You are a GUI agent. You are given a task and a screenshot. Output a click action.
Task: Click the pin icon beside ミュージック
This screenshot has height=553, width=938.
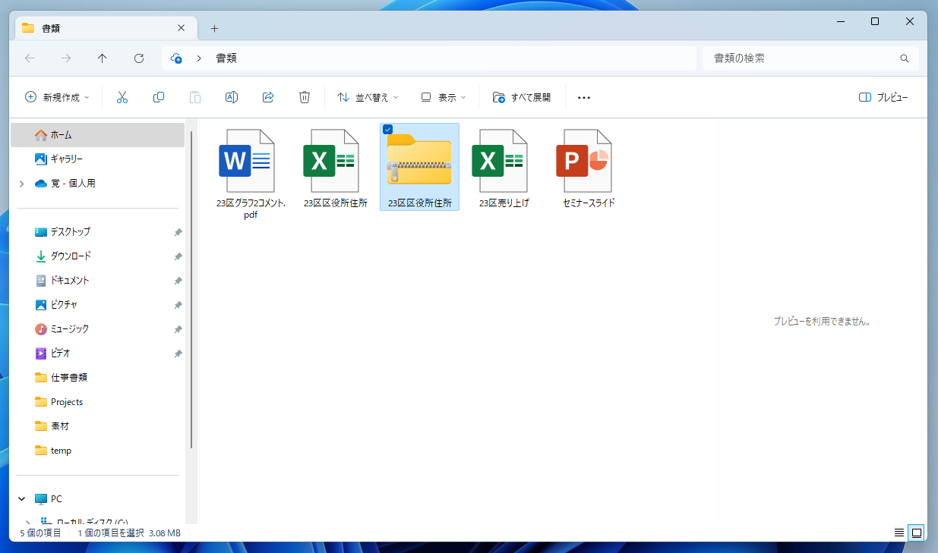[178, 329]
